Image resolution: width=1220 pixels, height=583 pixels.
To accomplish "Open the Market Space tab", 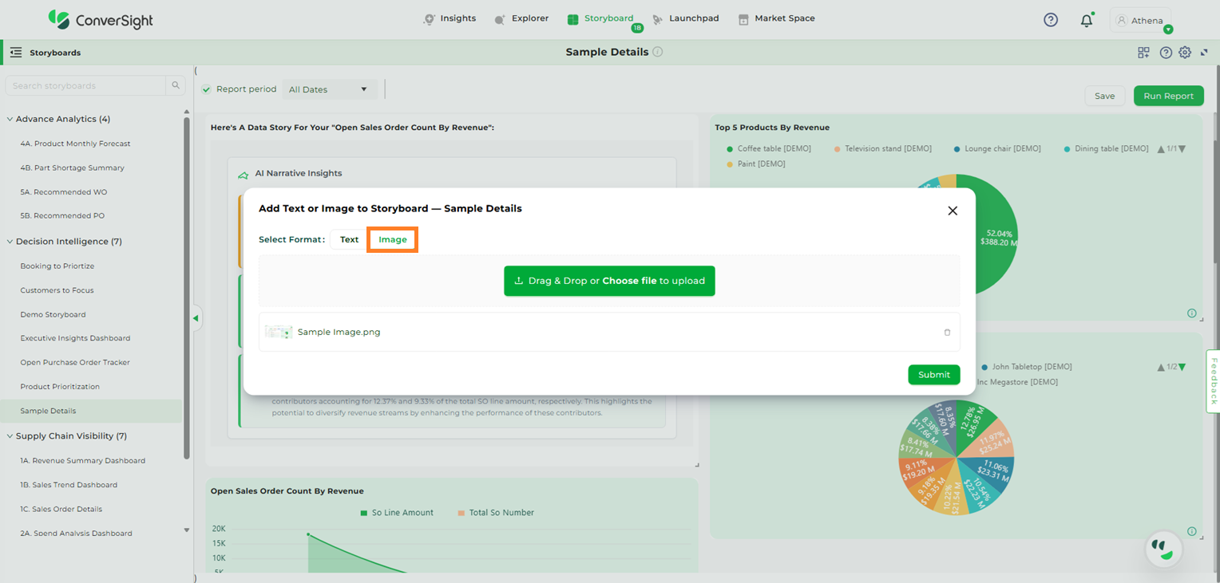I will click(776, 18).
